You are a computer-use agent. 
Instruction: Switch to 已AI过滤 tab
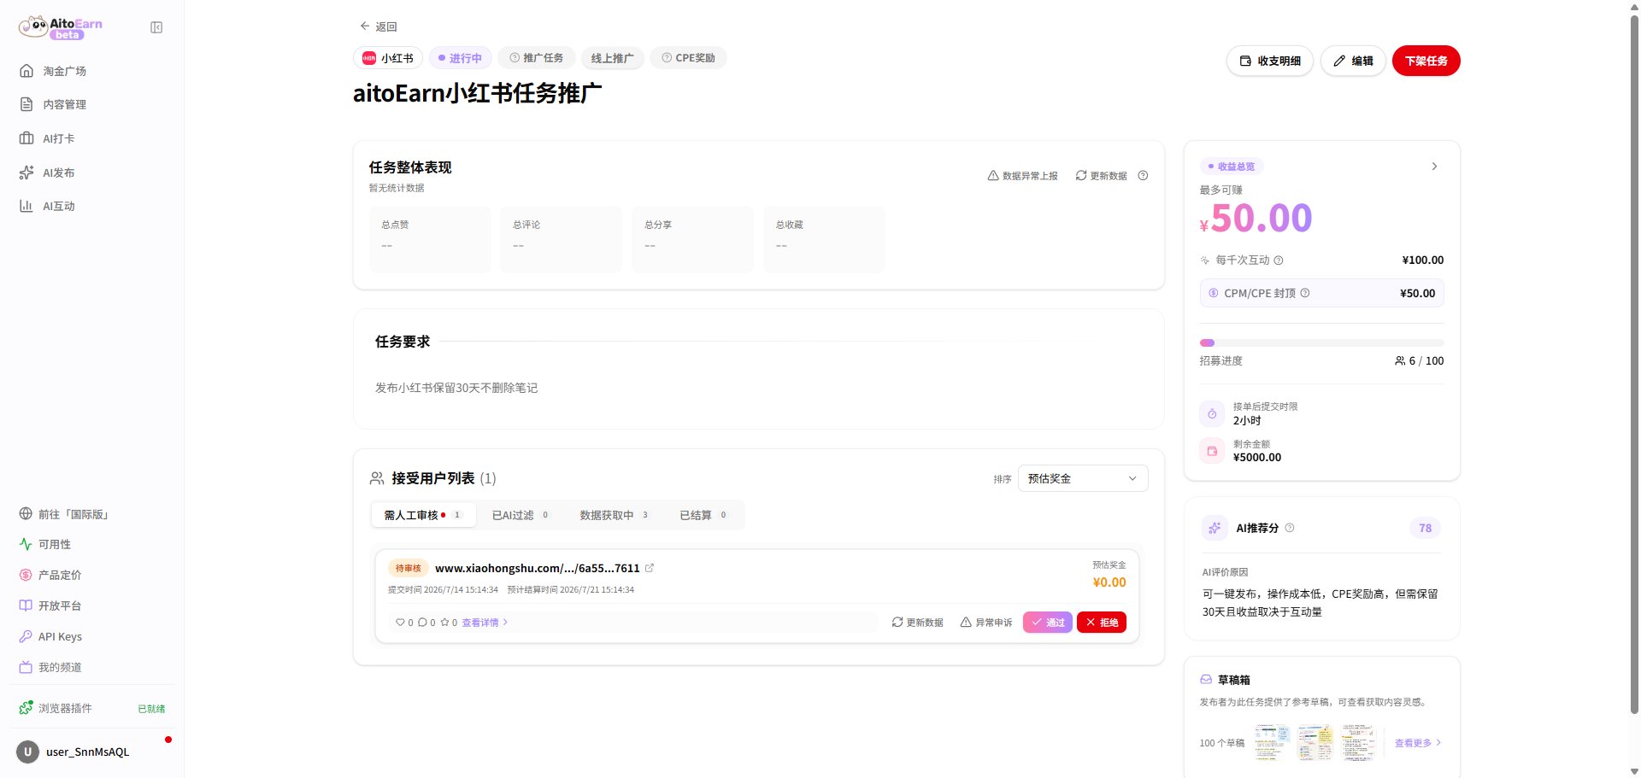pyautogui.click(x=520, y=515)
